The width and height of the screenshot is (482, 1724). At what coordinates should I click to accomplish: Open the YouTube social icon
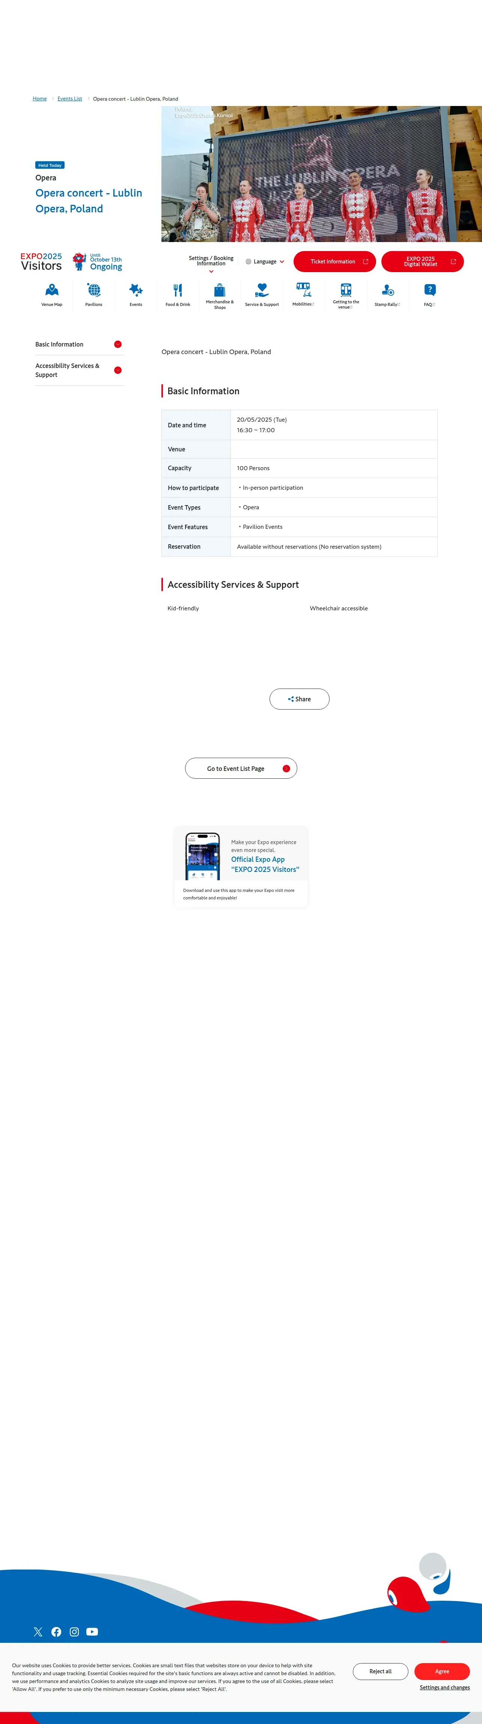pos(92,1632)
